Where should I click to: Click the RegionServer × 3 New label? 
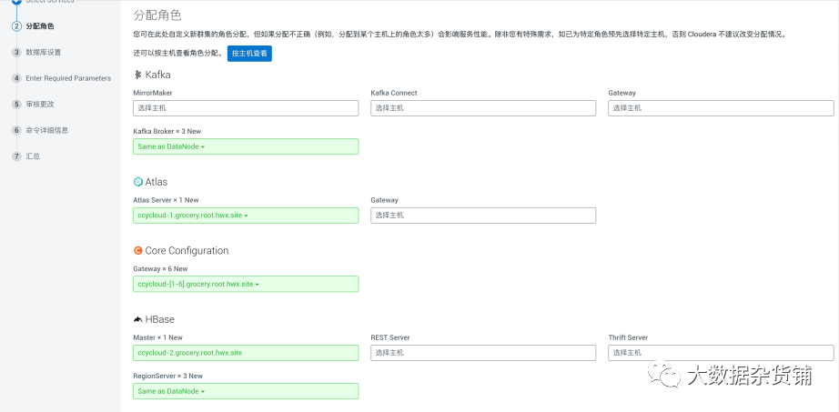click(168, 377)
